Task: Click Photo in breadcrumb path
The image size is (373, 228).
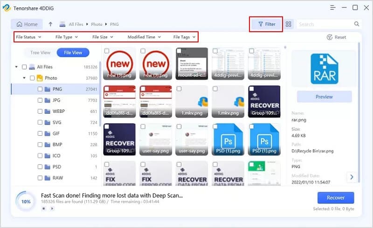Action: tap(97, 24)
